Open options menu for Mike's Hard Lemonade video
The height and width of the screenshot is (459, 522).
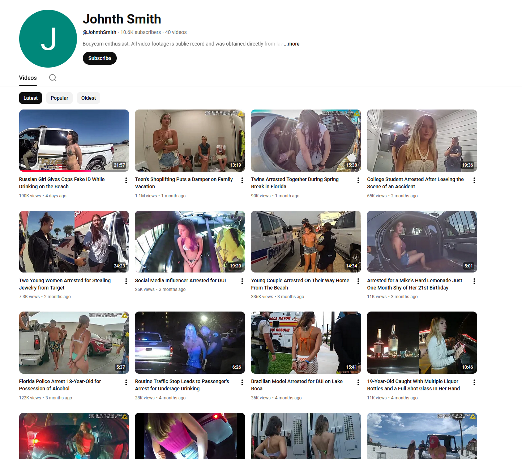coord(474,281)
